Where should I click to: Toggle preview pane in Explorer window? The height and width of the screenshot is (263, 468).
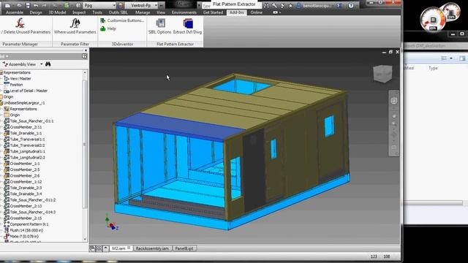point(462,58)
